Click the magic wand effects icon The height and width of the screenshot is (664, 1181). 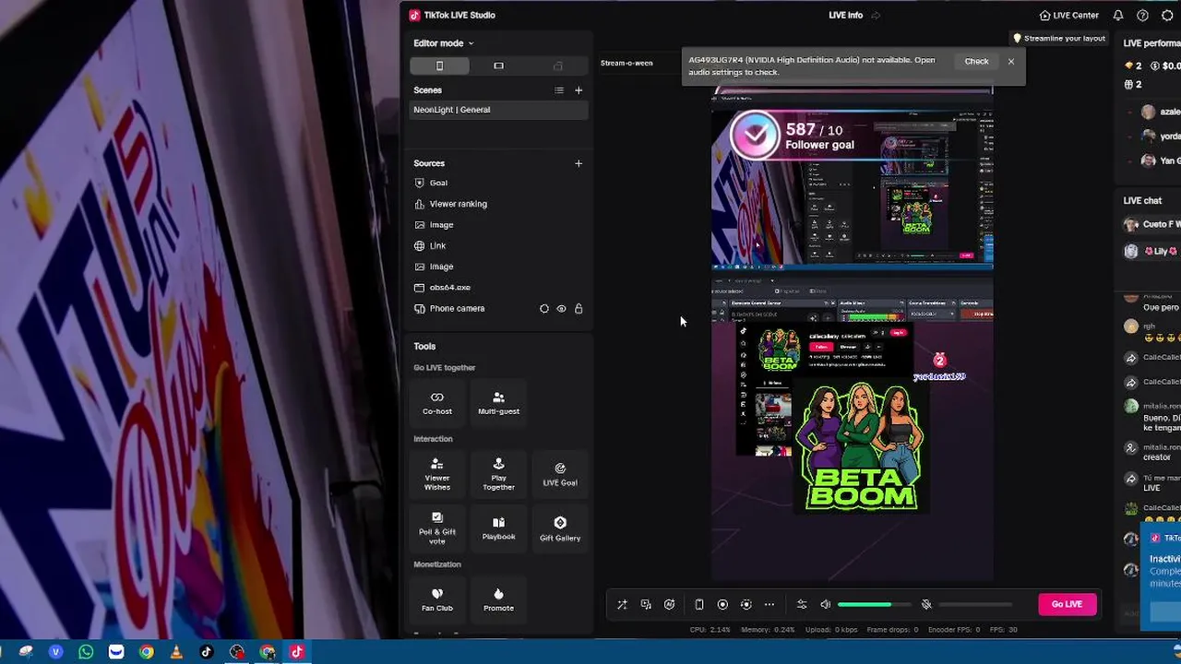[622, 605]
